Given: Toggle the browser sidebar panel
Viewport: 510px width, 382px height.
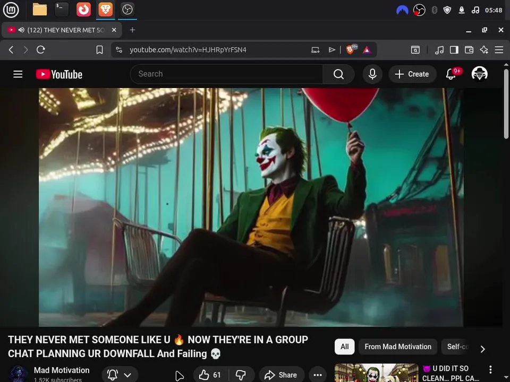Looking at the screenshot, I should [454, 50].
